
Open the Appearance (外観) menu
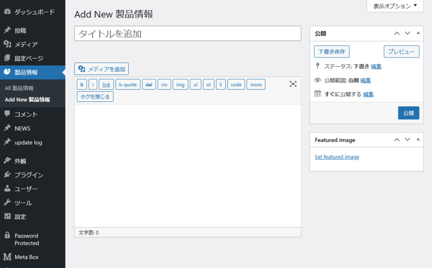click(x=20, y=161)
